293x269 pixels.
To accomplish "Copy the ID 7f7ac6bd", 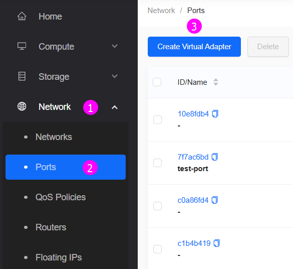I will click(x=215, y=157).
